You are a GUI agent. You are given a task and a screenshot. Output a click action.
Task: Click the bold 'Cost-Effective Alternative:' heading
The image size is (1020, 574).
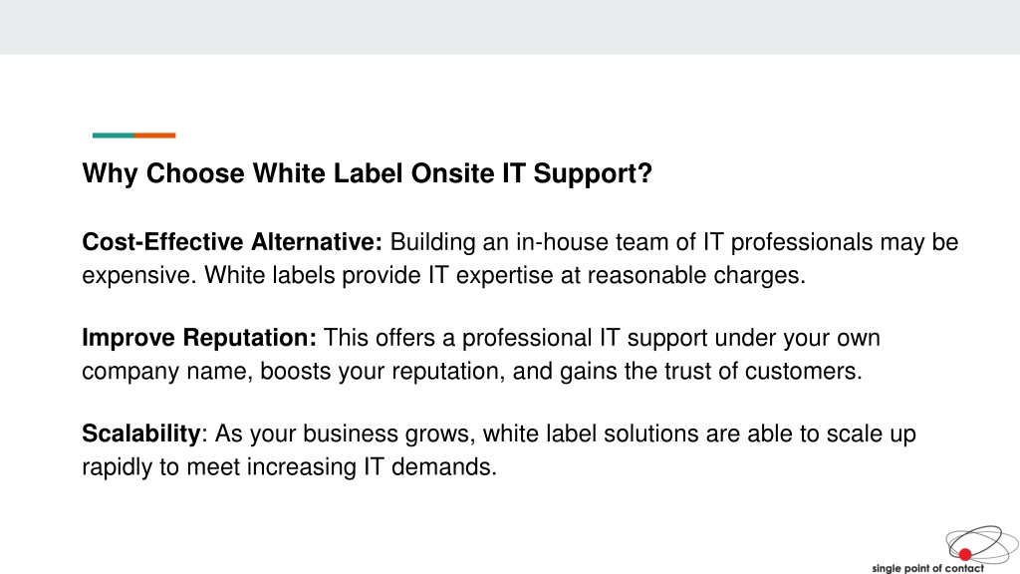tap(232, 242)
